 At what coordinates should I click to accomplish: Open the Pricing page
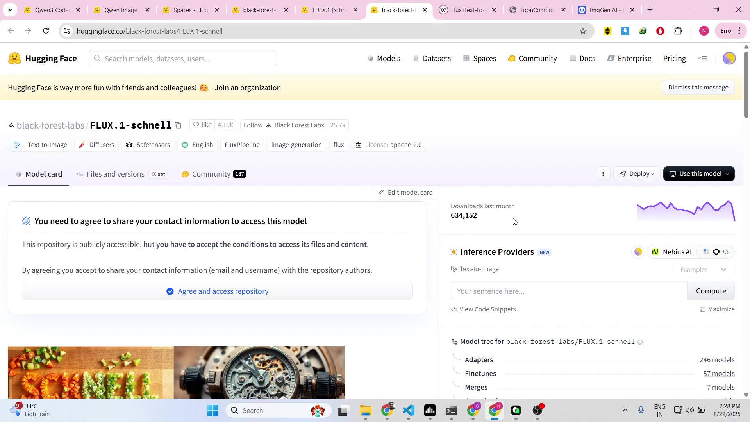[674, 59]
